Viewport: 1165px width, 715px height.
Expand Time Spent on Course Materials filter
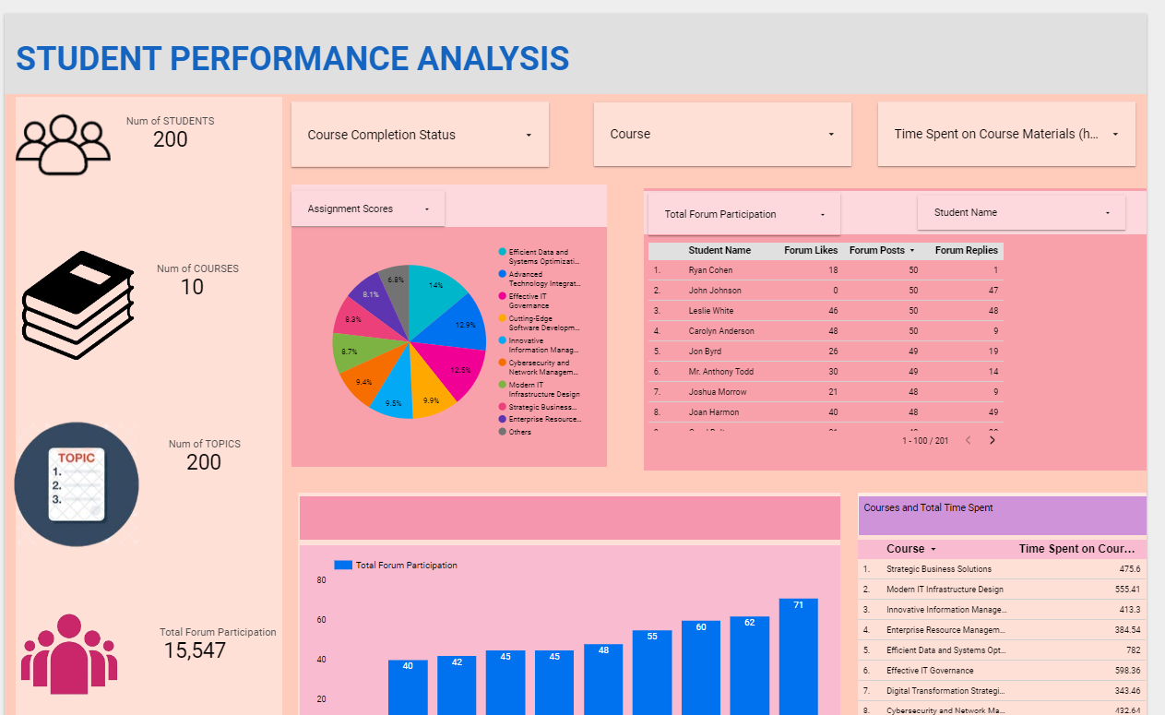[x=1006, y=134]
